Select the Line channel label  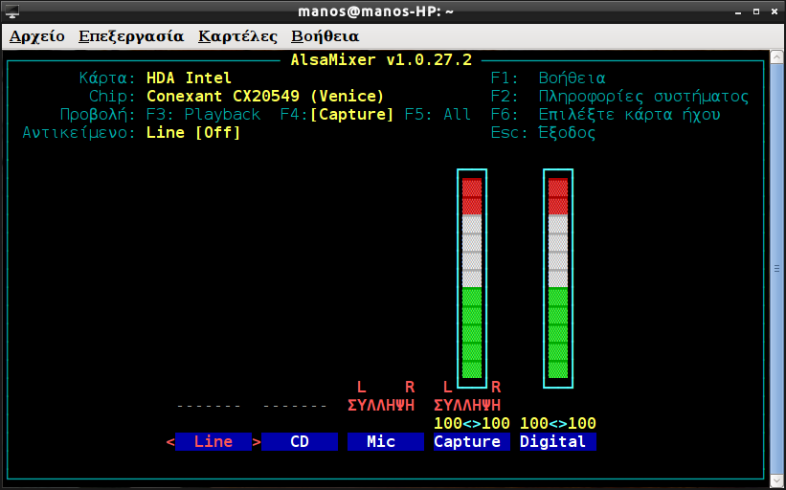(213, 442)
